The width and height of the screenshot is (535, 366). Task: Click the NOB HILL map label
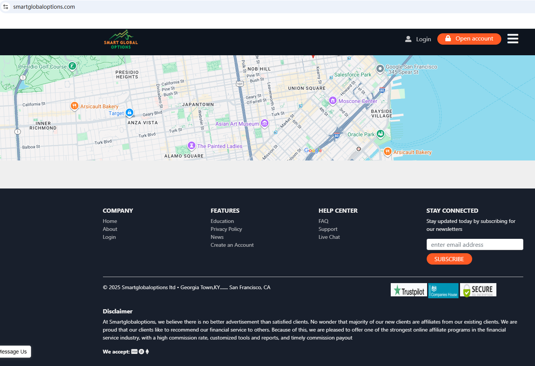pos(259,69)
